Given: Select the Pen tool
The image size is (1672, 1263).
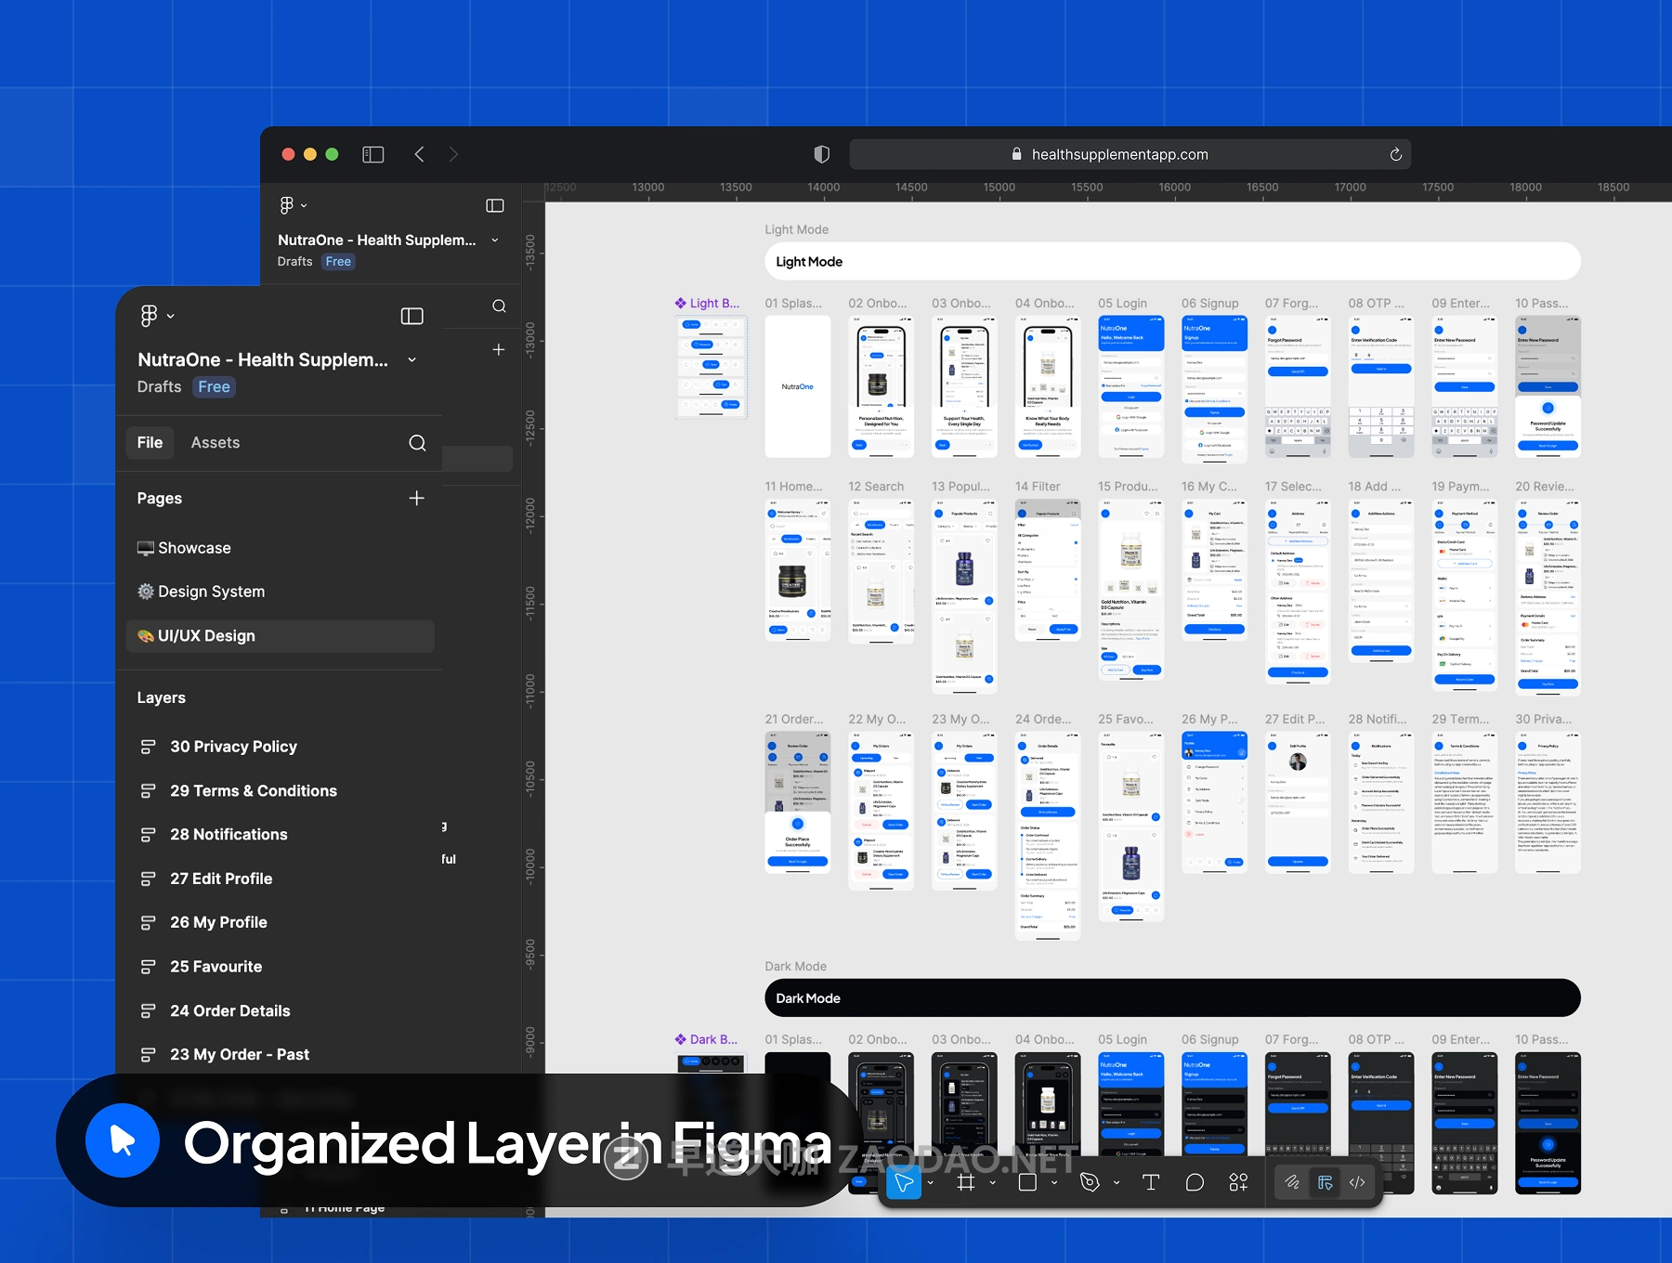Looking at the screenshot, I should (x=1090, y=1182).
